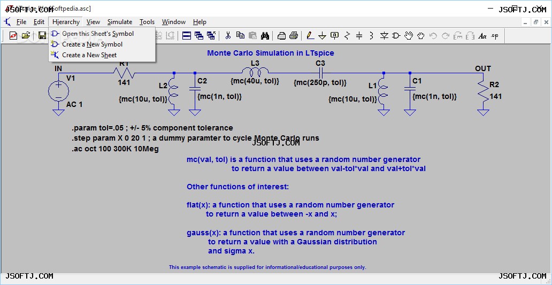The width and height of the screenshot is (552, 285).
Task: Open the File menu
Action: click(21, 22)
